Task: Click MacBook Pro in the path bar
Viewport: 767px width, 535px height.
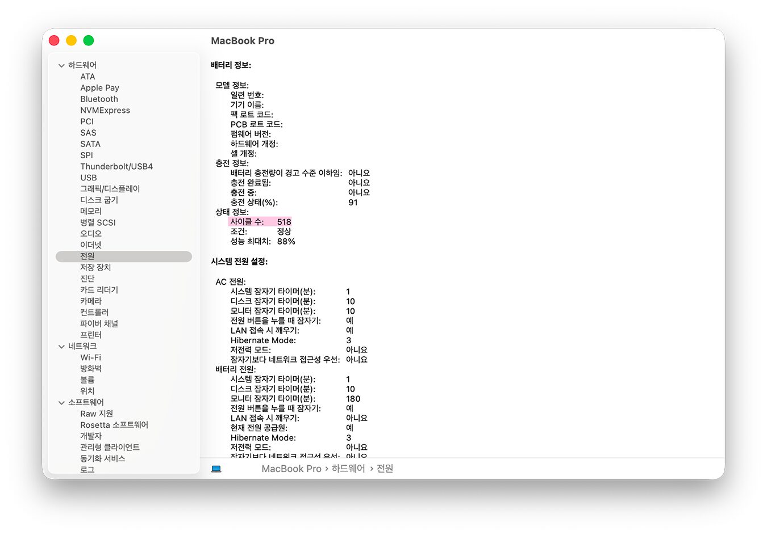Action: pyautogui.click(x=291, y=469)
